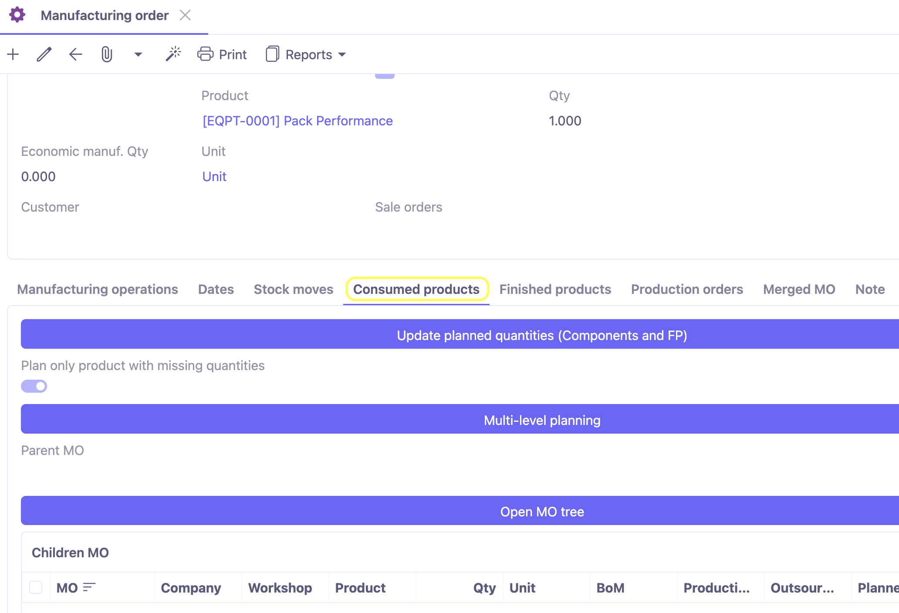Toggle Plan only product with missing quantities
Image resolution: width=899 pixels, height=613 pixels.
[34, 386]
